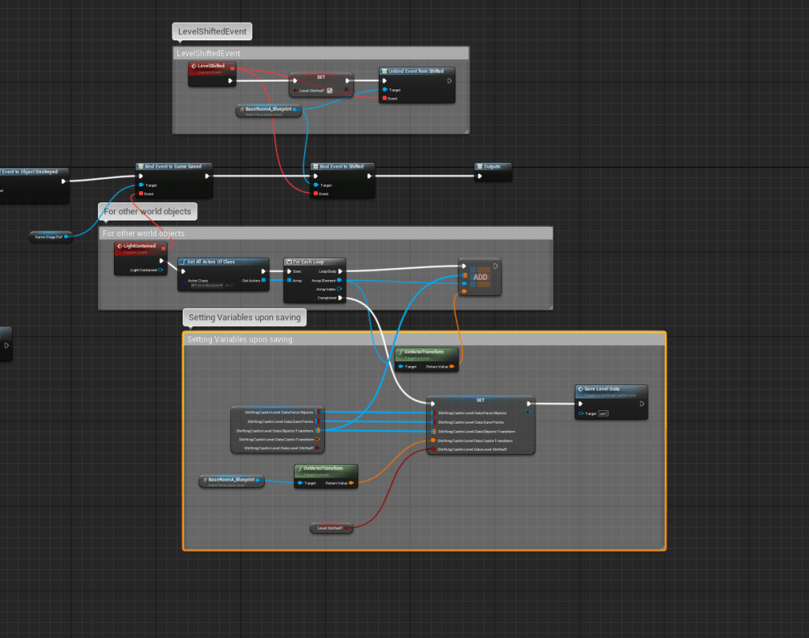The width and height of the screenshot is (809, 638).
Task: Click the LightContained event node icon
Action: coord(120,246)
